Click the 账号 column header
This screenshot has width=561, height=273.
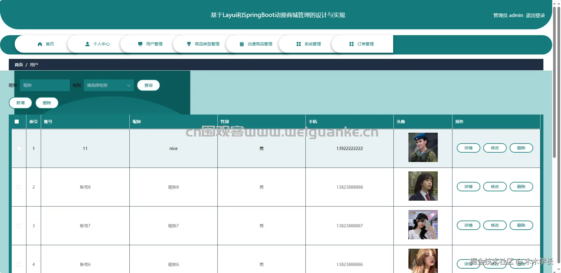tap(85, 122)
